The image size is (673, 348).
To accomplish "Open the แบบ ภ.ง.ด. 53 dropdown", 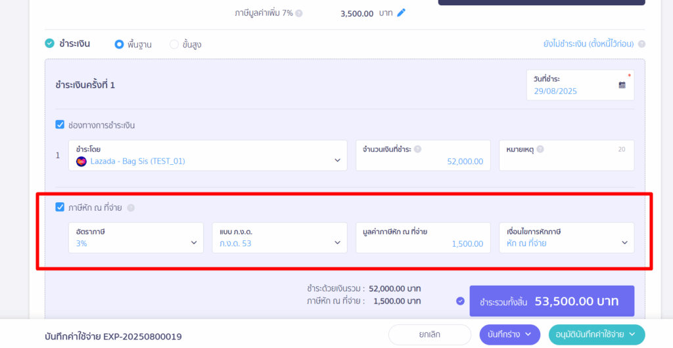I will click(279, 238).
